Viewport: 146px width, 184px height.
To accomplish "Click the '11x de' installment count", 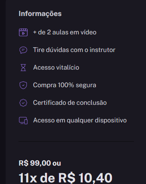I will pos(37,178).
